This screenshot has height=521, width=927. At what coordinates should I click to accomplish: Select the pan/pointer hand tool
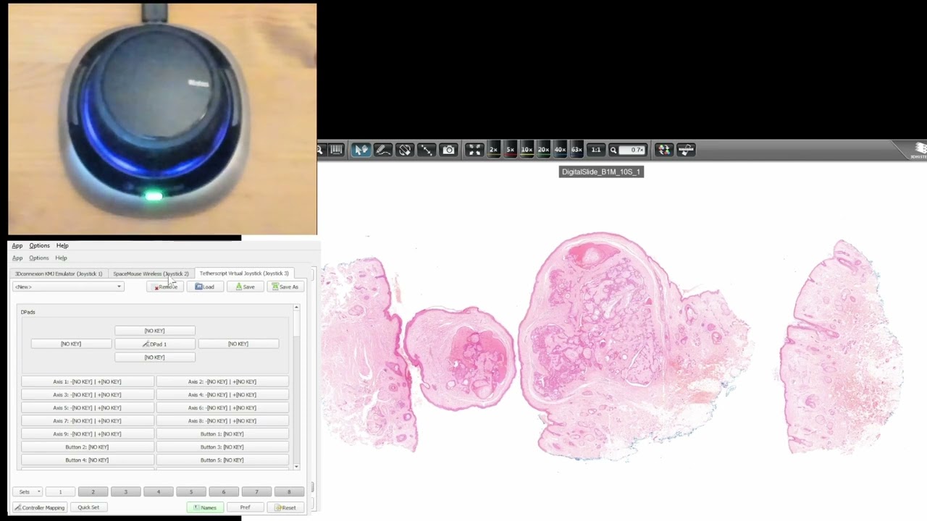361,150
